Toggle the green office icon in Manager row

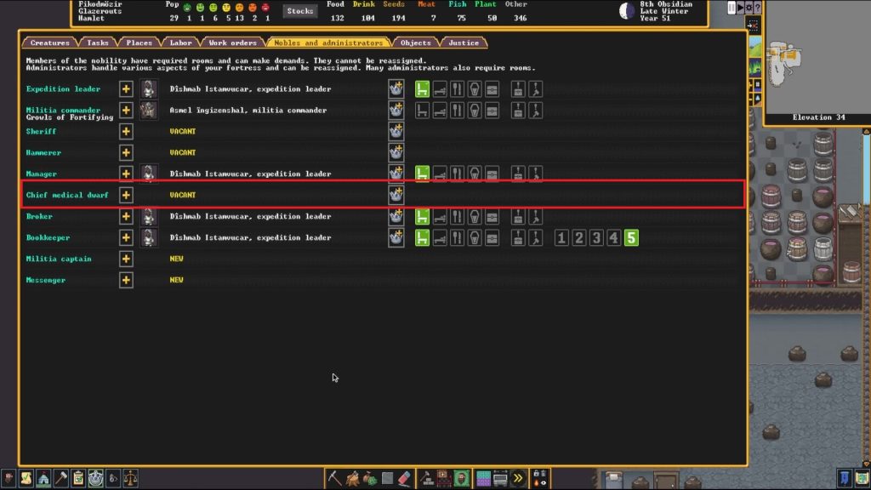pyautogui.click(x=422, y=174)
